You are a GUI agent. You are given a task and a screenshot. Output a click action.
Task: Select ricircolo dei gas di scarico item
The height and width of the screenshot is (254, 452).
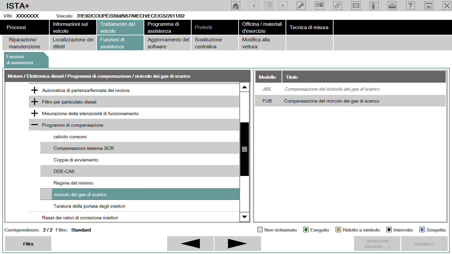click(x=140, y=194)
